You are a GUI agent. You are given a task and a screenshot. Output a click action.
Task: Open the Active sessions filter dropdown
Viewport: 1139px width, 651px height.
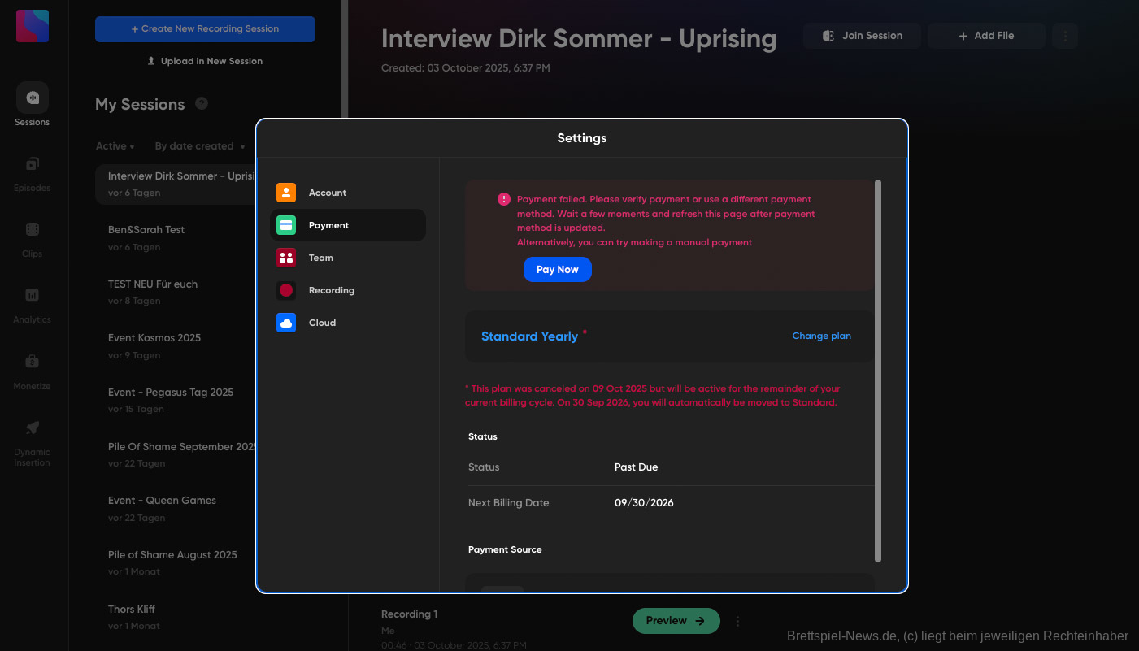(x=114, y=145)
